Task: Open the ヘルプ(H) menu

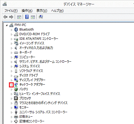Action: [x=57, y=11]
